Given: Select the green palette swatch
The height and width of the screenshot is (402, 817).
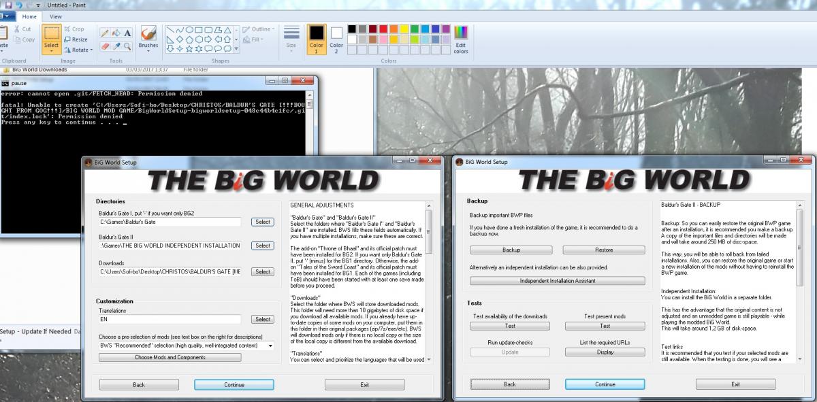Looking at the screenshot, I should pos(415,29).
